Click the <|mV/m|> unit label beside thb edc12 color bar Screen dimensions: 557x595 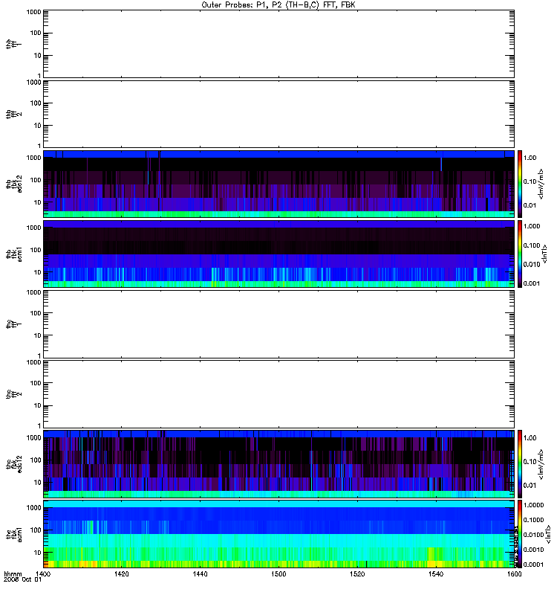541,184
